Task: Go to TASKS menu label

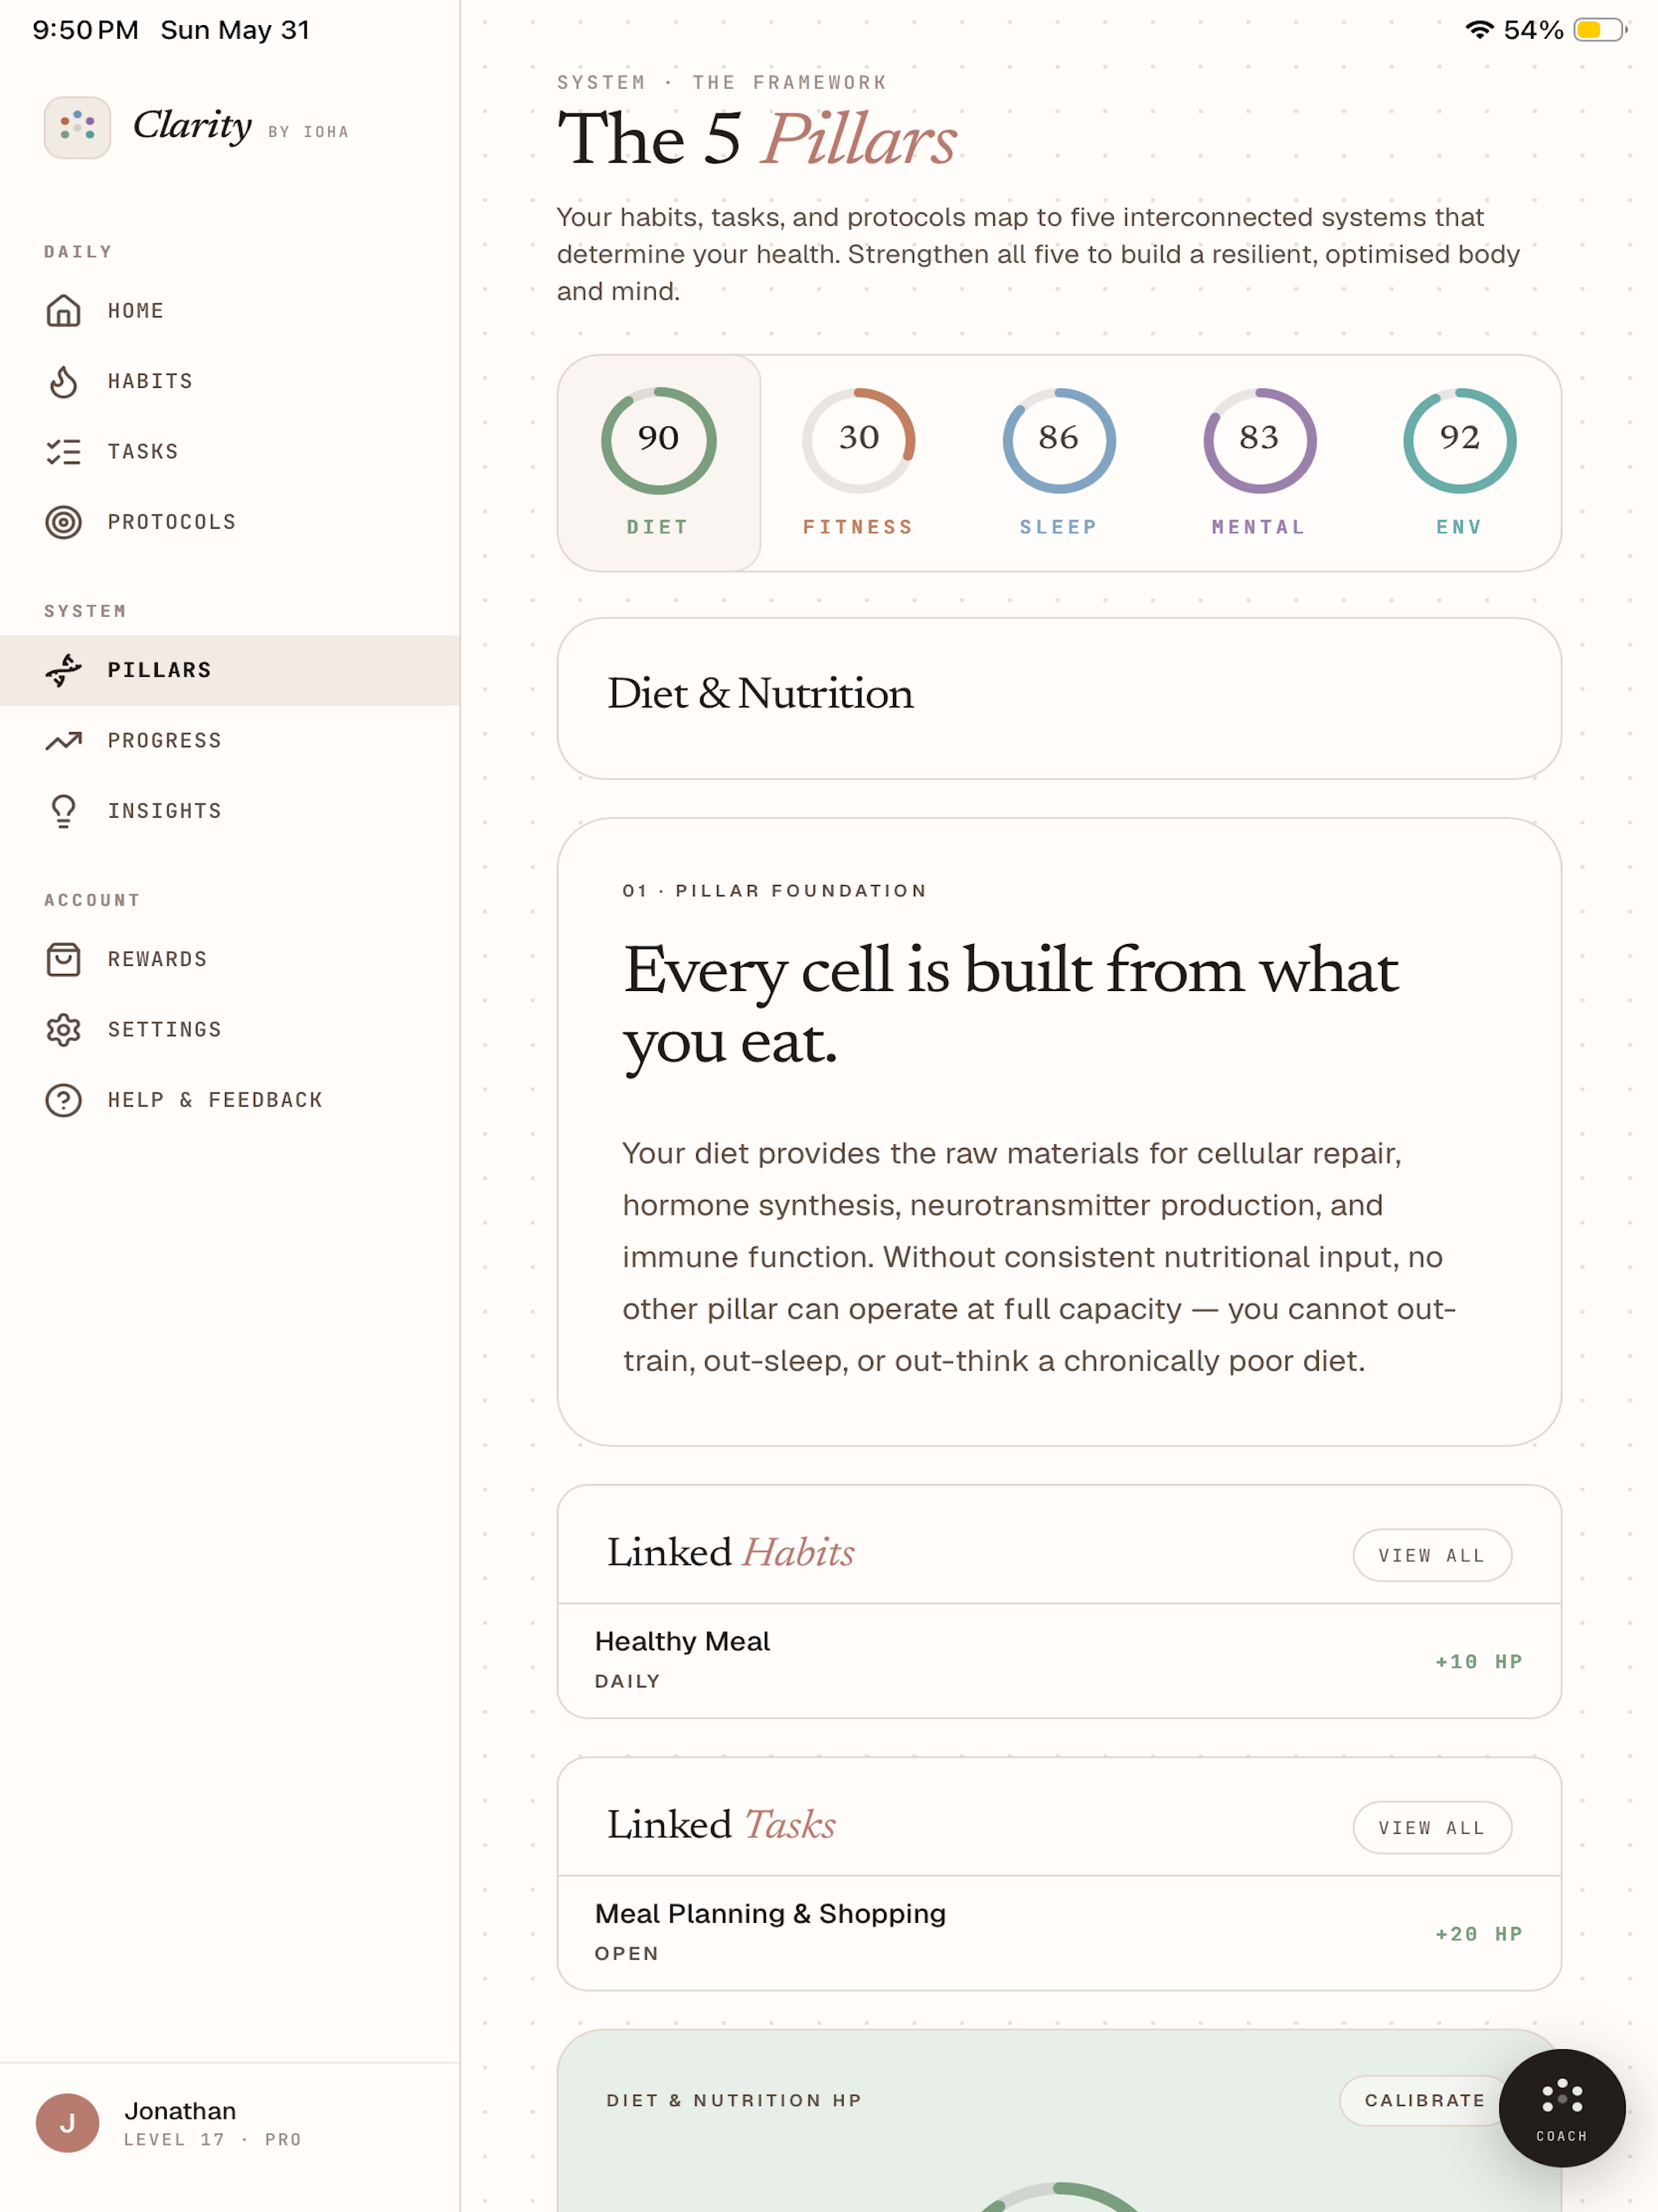Action: pos(143,452)
